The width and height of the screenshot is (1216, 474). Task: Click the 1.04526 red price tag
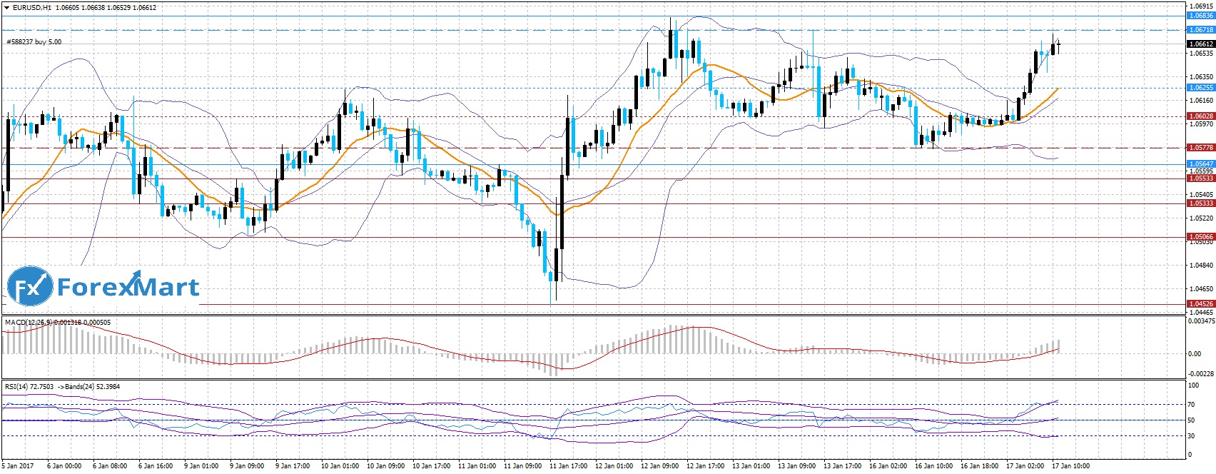(x=1200, y=304)
